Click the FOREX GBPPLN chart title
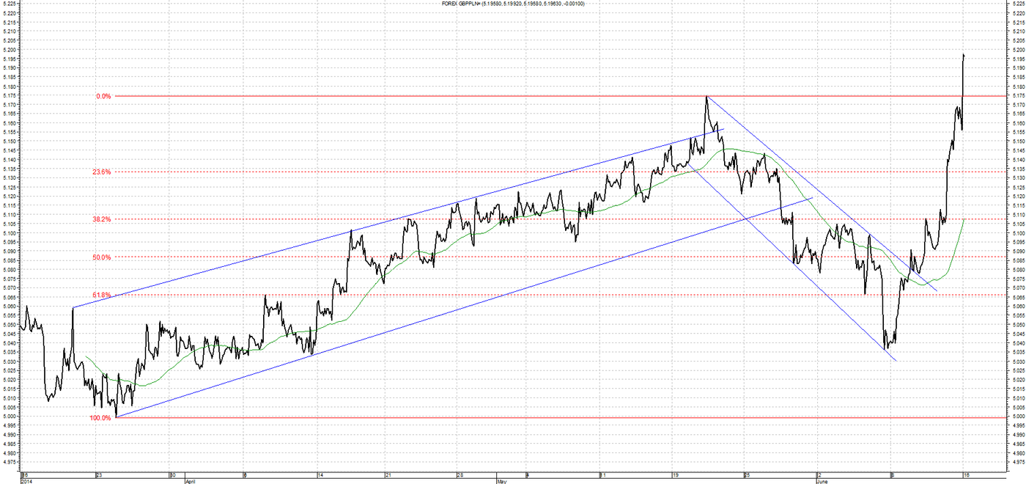1026x484 pixels. pos(512,4)
